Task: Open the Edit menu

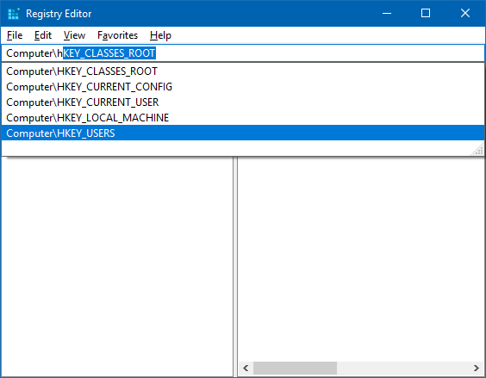Action: [43, 35]
